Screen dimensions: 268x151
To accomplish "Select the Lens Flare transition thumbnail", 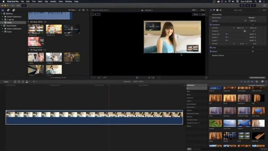I will [229, 123].
